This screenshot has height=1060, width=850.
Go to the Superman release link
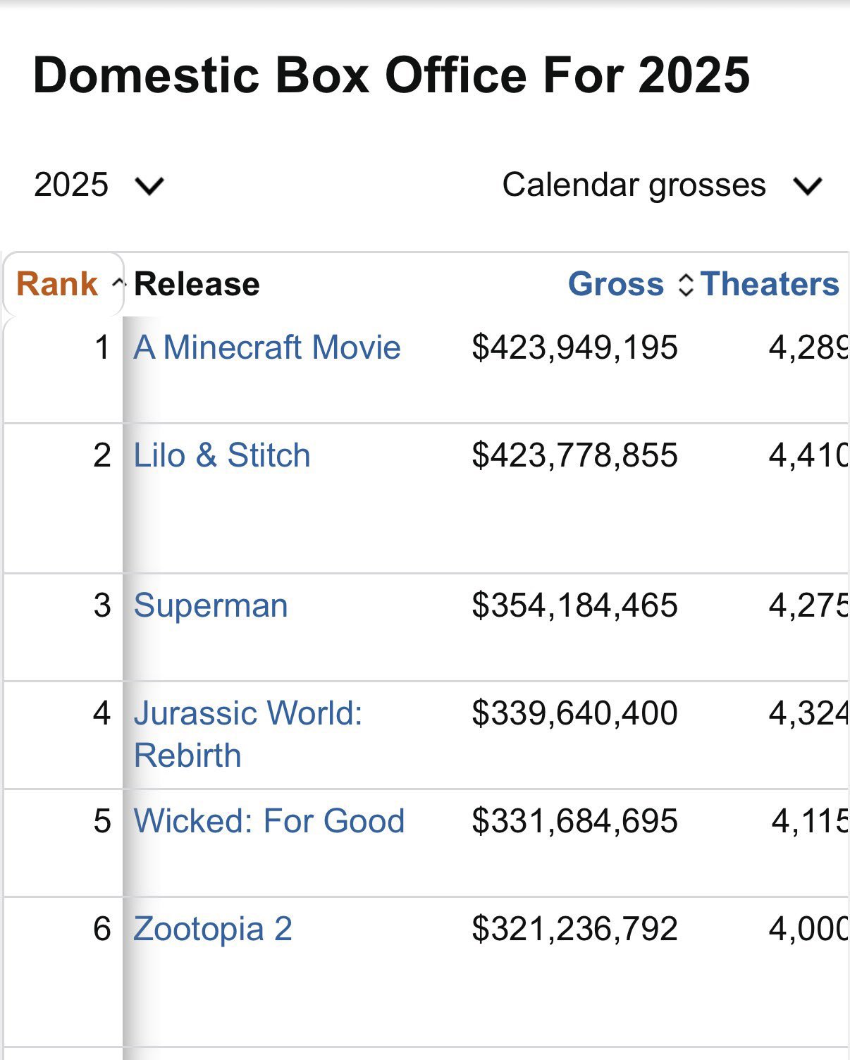pyautogui.click(x=211, y=605)
